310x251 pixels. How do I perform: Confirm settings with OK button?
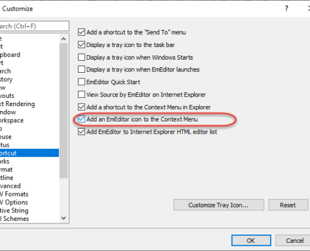click(251, 240)
